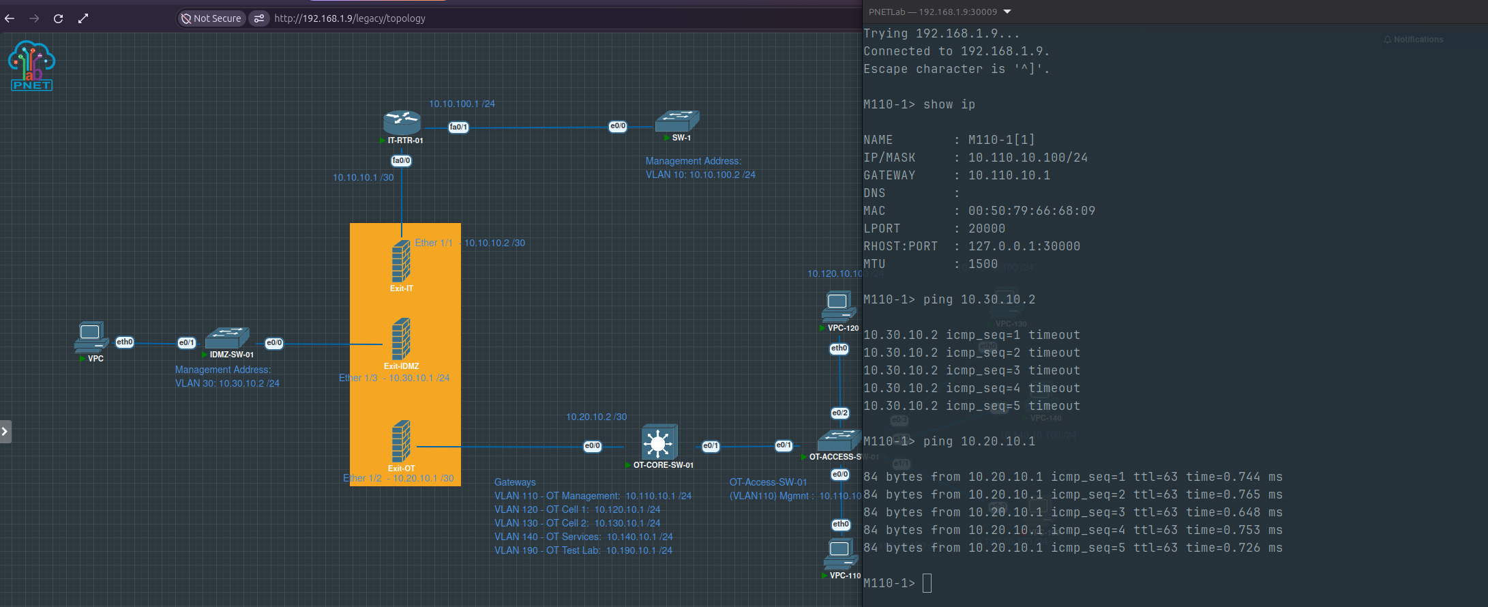
Task: Select the IT-RTR-01 router icon
Action: (x=402, y=122)
